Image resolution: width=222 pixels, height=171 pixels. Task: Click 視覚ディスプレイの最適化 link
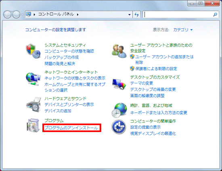[153, 133]
